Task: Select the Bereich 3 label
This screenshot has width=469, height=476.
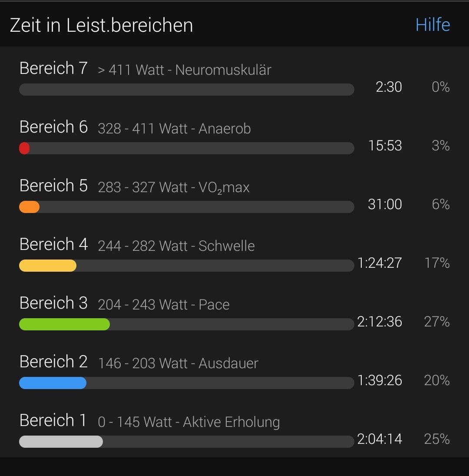Action: click(53, 303)
